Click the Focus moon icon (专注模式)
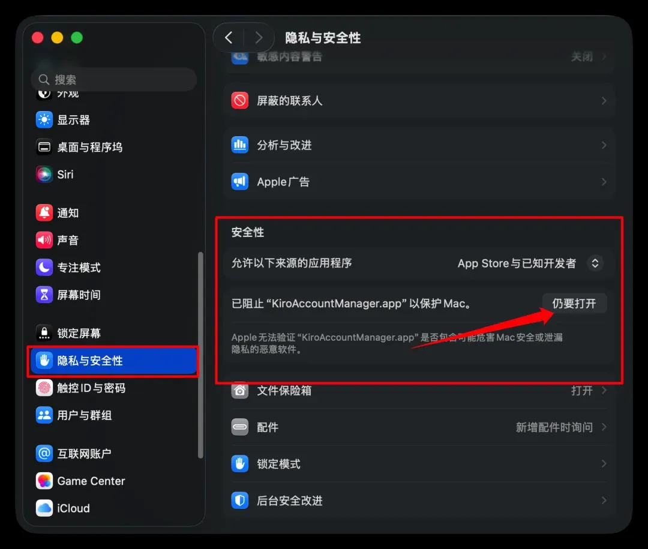 pyautogui.click(x=44, y=268)
